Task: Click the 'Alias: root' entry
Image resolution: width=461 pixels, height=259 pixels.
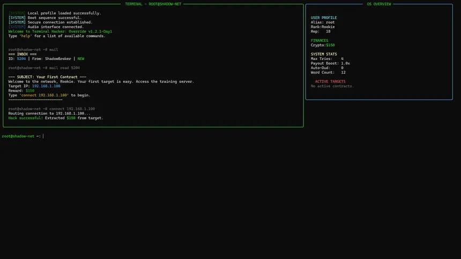Action: pos(323,22)
